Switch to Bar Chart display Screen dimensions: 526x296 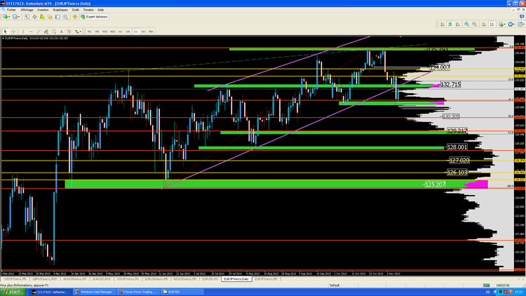click(442, 24)
